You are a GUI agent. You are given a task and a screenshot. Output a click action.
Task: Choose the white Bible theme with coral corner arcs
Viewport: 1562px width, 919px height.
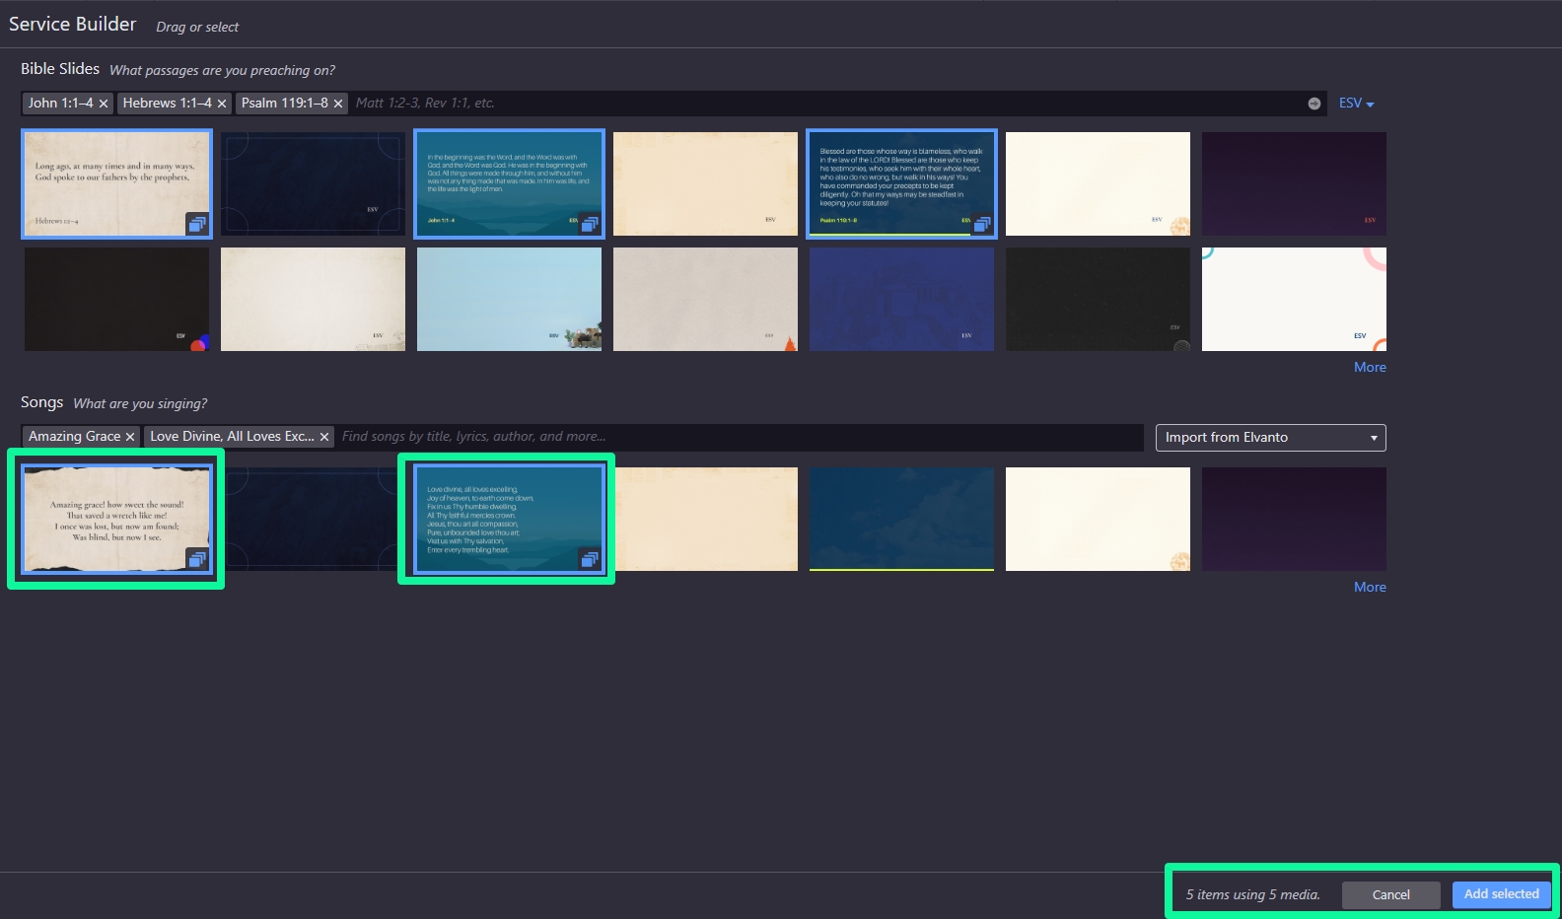(1294, 299)
